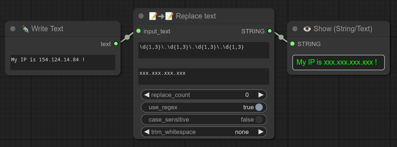Click the input_text input connector dot
Image resolution: width=397 pixels, height=147 pixels.
click(x=138, y=31)
